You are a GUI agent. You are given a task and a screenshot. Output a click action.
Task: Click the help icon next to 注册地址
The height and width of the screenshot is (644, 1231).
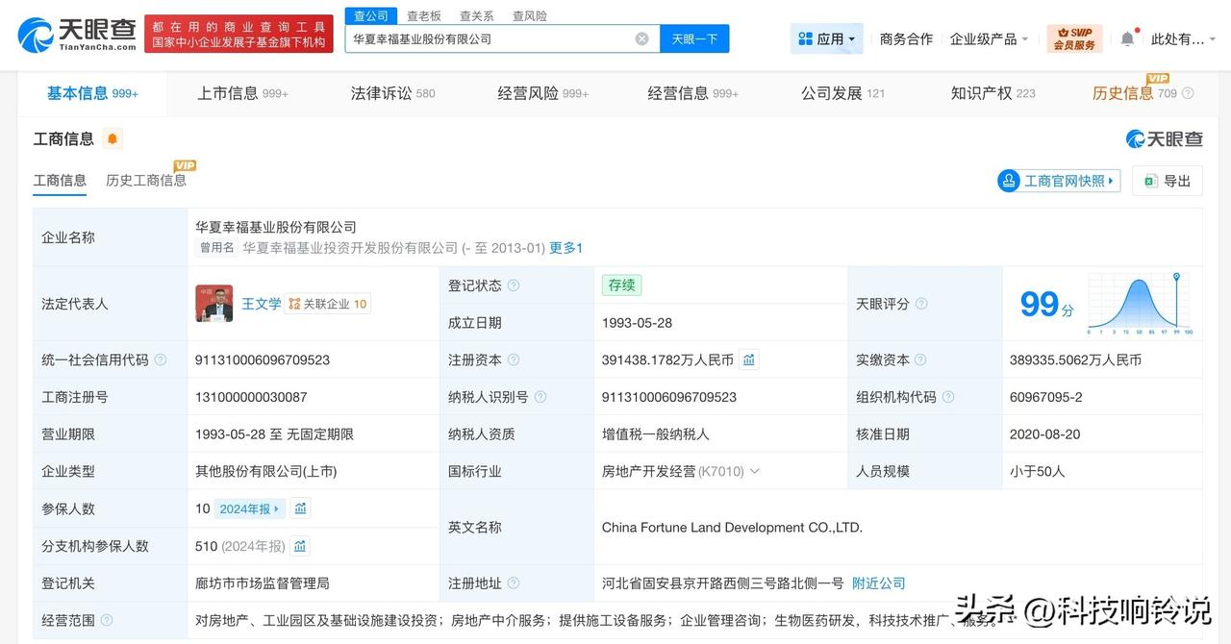coord(514,583)
